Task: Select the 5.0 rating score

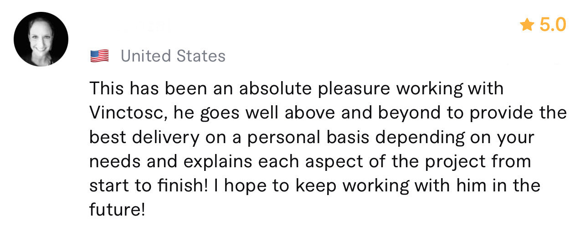Action: tap(553, 25)
